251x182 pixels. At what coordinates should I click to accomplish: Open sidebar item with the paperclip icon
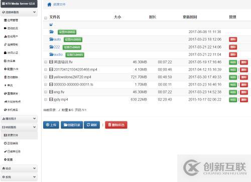[x=11, y=44]
